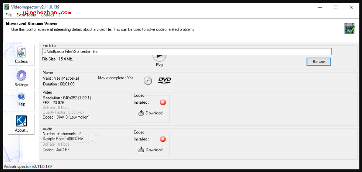Click the DVD logo icon
Viewport: 362px width, 172px height.
pyautogui.click(x=165, y=80)
